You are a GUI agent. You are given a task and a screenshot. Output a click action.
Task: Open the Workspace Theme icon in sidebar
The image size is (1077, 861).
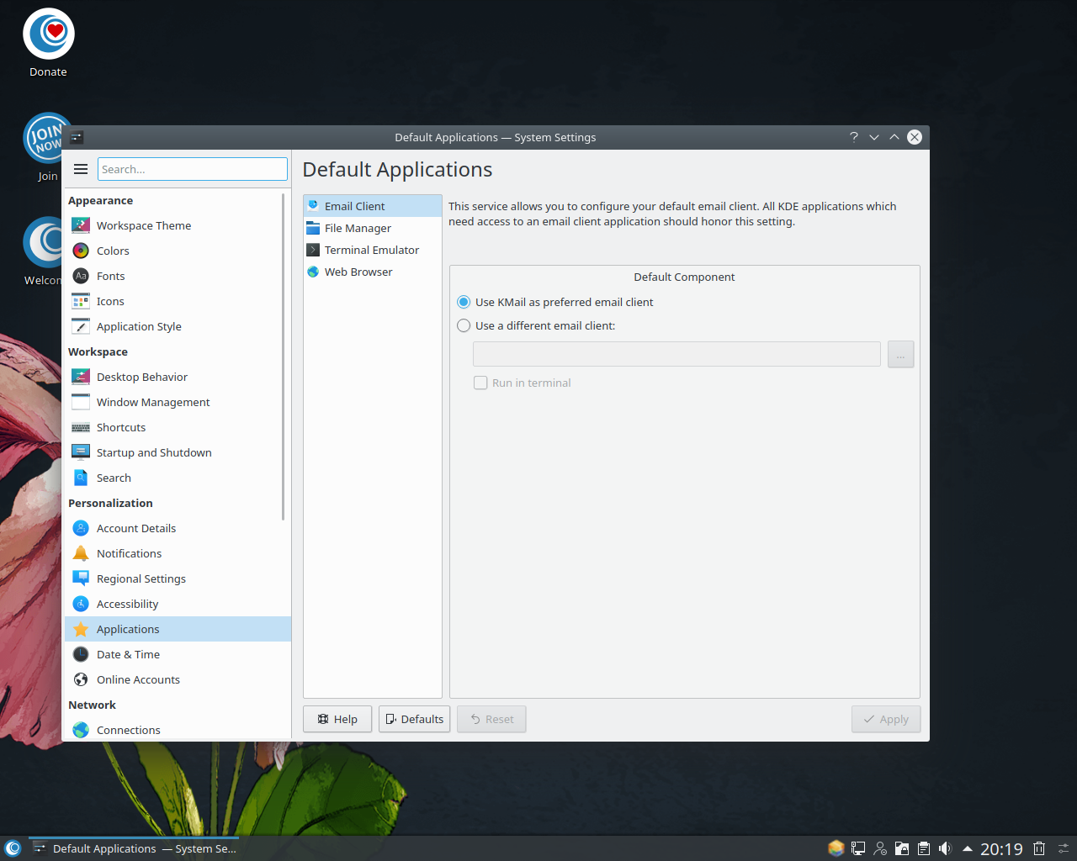pyautogui.click(x=81, y=225)
